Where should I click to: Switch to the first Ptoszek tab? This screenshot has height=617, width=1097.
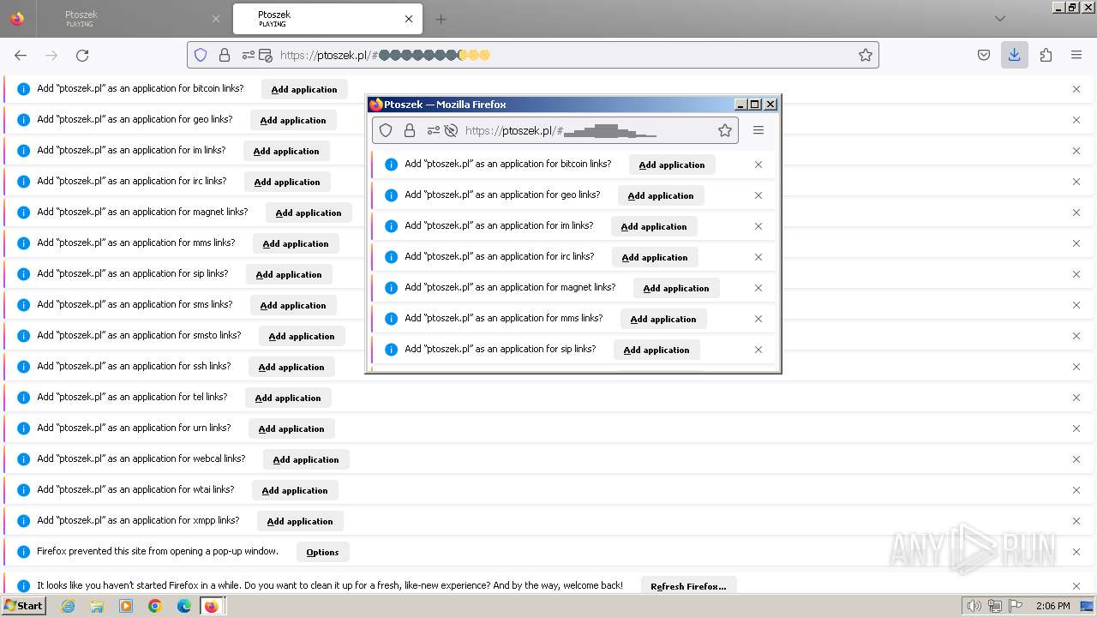click(133, 19)
